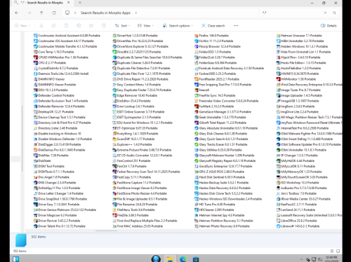
Task: Click the Up directory arrow icon
Action: pyautogui.click(x=41, y=13)
